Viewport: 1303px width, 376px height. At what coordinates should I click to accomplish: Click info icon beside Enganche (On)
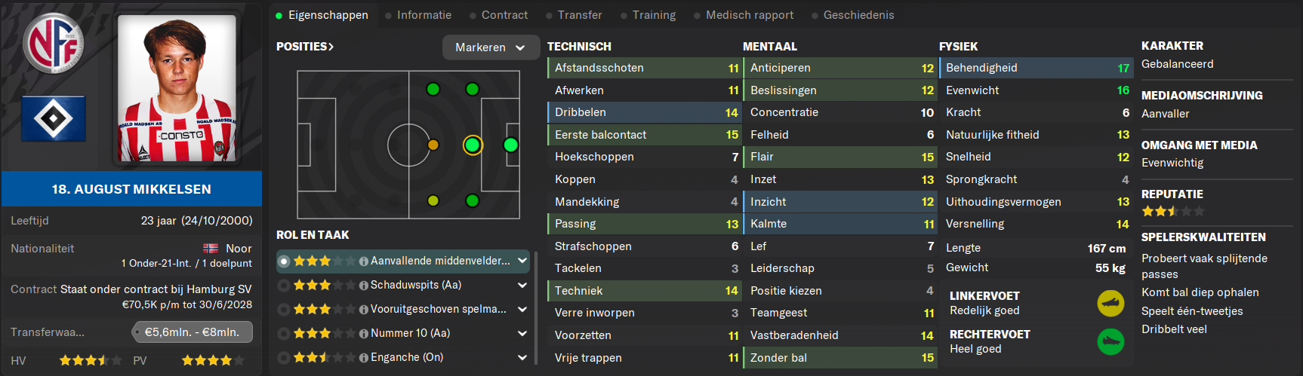(364, 358)
